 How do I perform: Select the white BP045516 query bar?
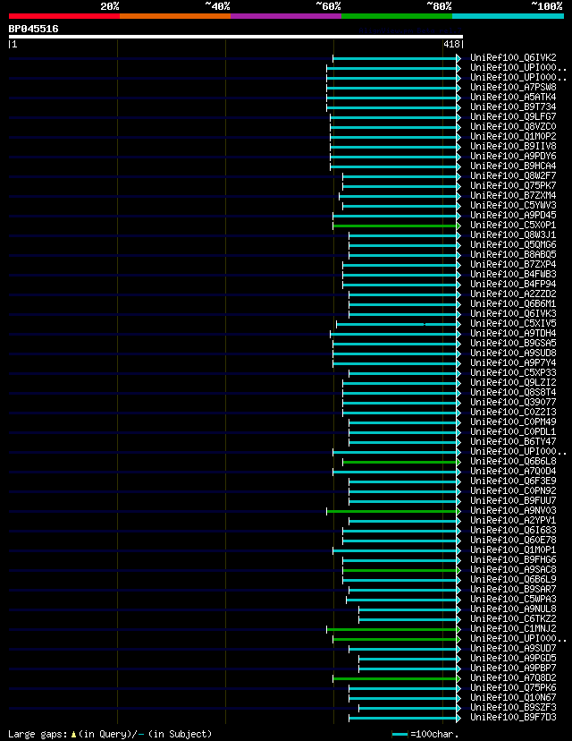point(235,37)
